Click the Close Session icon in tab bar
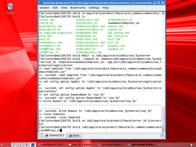This screenshot has width=196, height=147. 163,136
